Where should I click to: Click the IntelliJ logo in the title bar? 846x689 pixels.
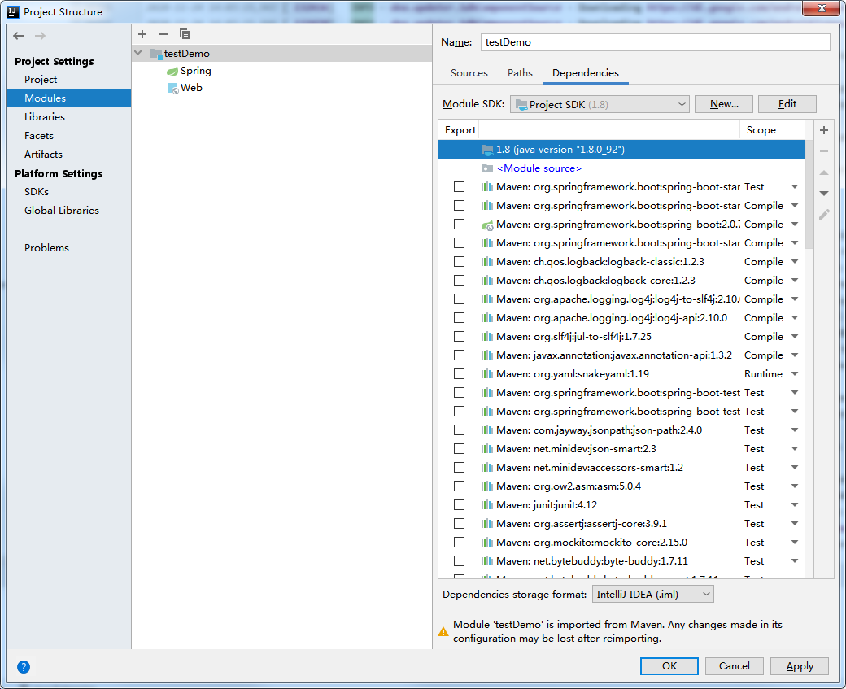13,12
